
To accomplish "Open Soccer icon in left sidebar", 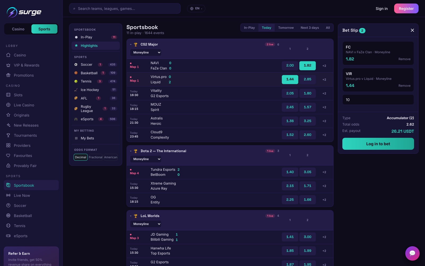I will point(8,206).
